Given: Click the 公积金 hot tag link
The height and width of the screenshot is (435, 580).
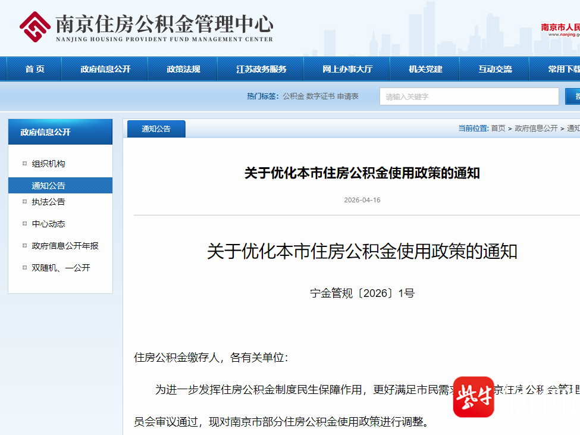Looking at the screenshot, I should pos(293,96).
